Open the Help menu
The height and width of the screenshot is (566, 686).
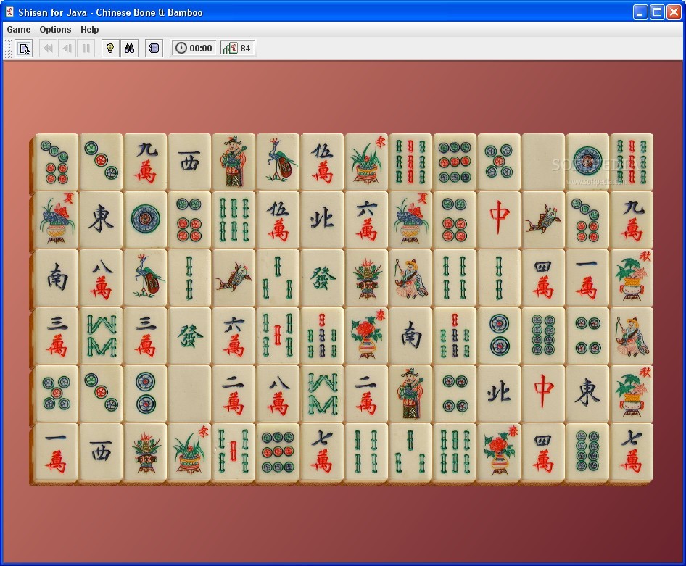(90, 29)
